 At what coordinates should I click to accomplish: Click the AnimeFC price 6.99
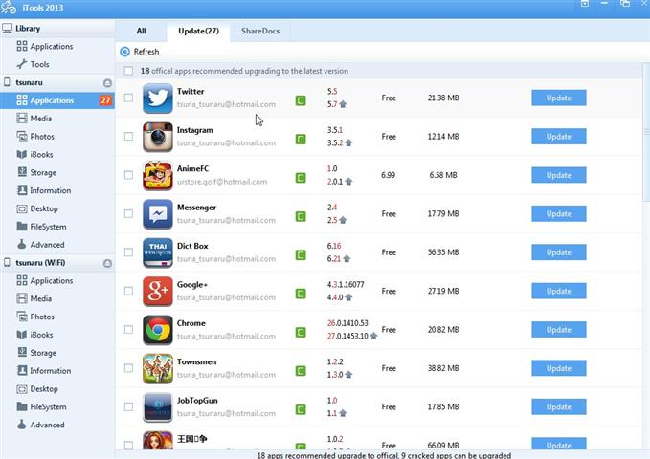point(388,175)
